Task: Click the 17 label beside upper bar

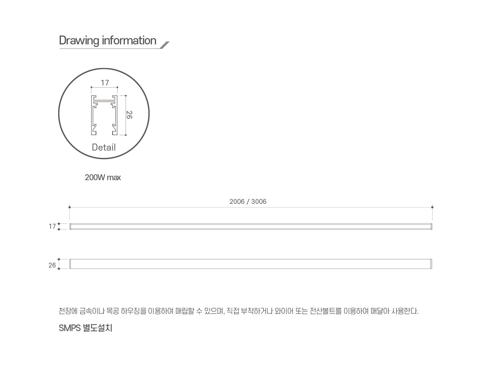Action: (52, 226)
